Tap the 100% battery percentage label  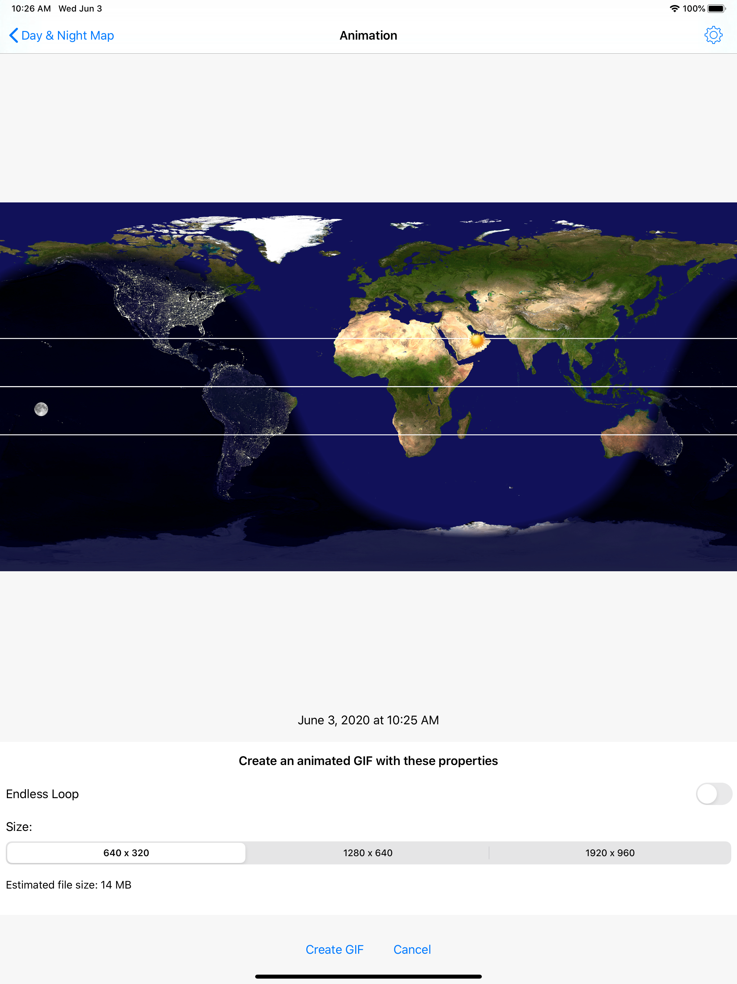693,8
